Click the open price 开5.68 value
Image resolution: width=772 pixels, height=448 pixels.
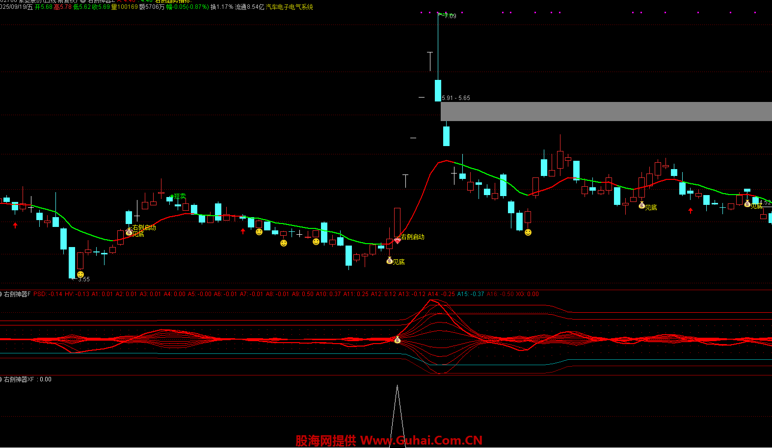point(43,7)
